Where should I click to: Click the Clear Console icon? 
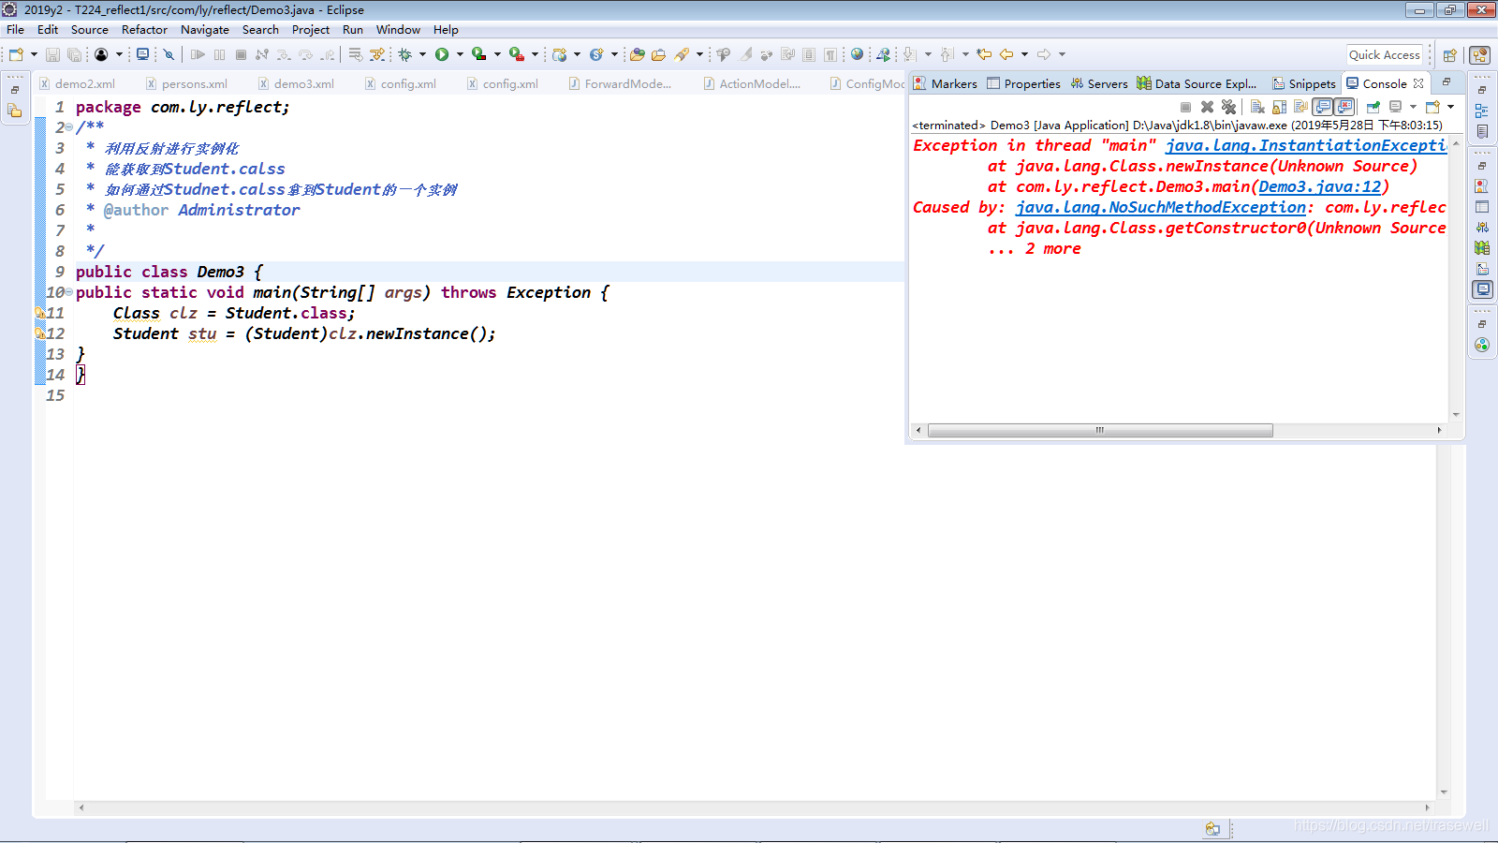pyautogui.click(x=1257, y=107)
